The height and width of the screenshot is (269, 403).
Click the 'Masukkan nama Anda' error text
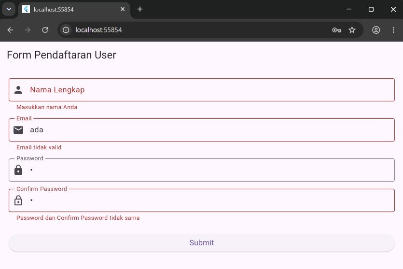point(47,107)
